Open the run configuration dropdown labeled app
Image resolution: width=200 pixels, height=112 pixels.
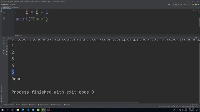tap(176, 4)
